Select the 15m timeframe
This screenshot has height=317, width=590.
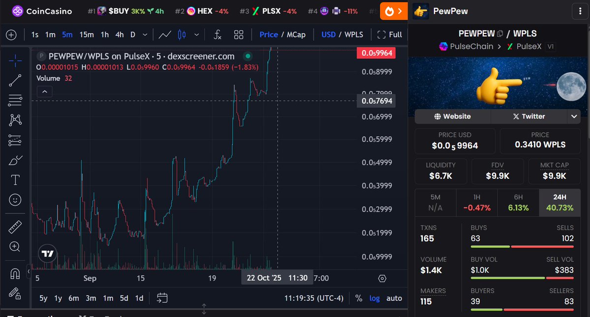[x=87, y=34]
